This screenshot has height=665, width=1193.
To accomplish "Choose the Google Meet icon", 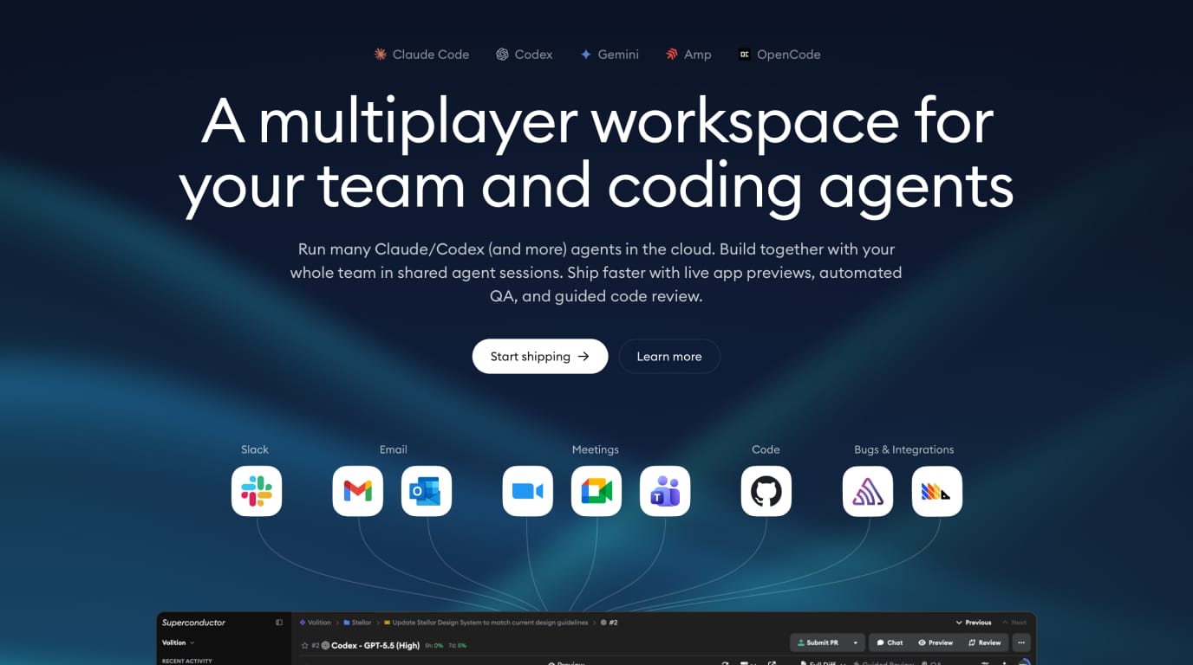I will 596,491.
